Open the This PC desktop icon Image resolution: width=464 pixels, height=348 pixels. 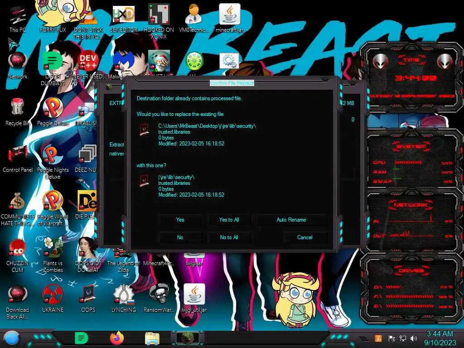tap(18, 19)
